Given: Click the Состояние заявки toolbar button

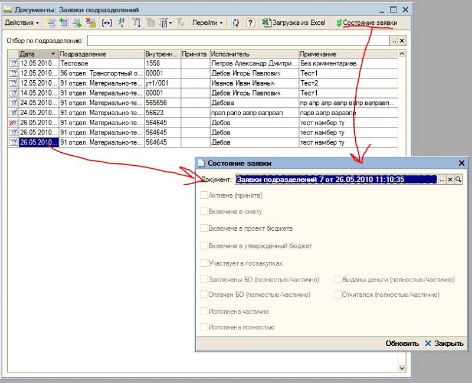Looking at the screenshot, I should point(366,23).
